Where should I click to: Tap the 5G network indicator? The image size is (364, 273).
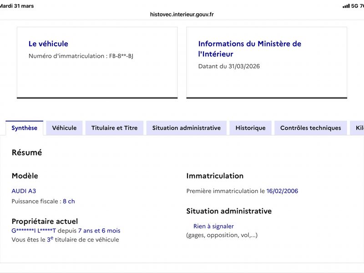coord(354,6)
